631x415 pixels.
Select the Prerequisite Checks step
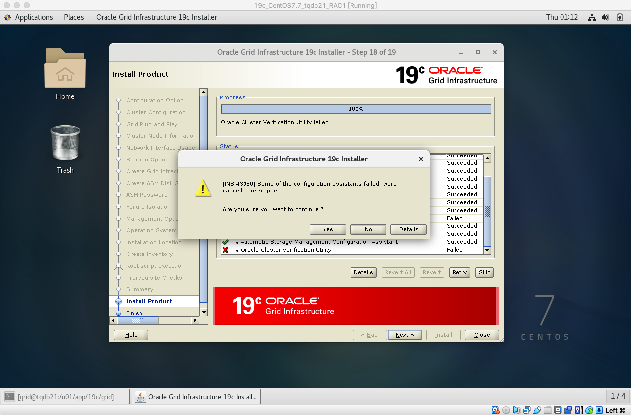[154, 278]
